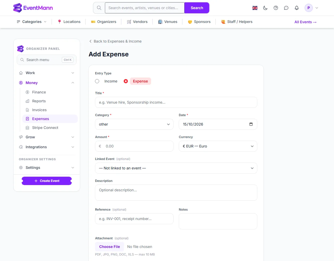Click the magnifier icon in the search bar
Viewport: 334px width, 261px height.
(99, 8)
